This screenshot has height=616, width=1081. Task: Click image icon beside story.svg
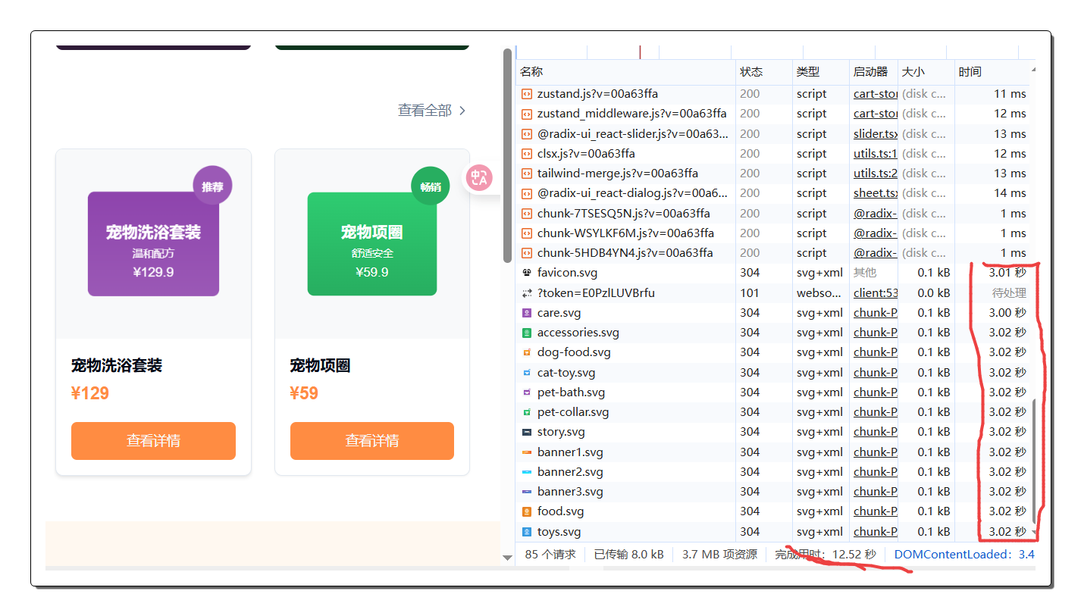527,432
